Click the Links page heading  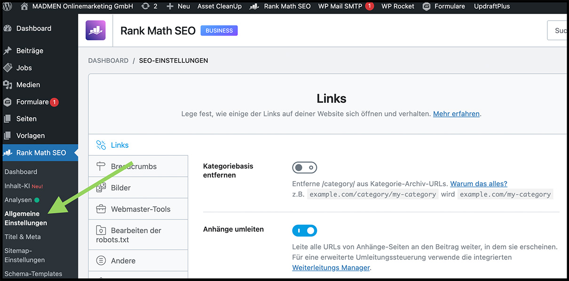[x=332, y=99]
